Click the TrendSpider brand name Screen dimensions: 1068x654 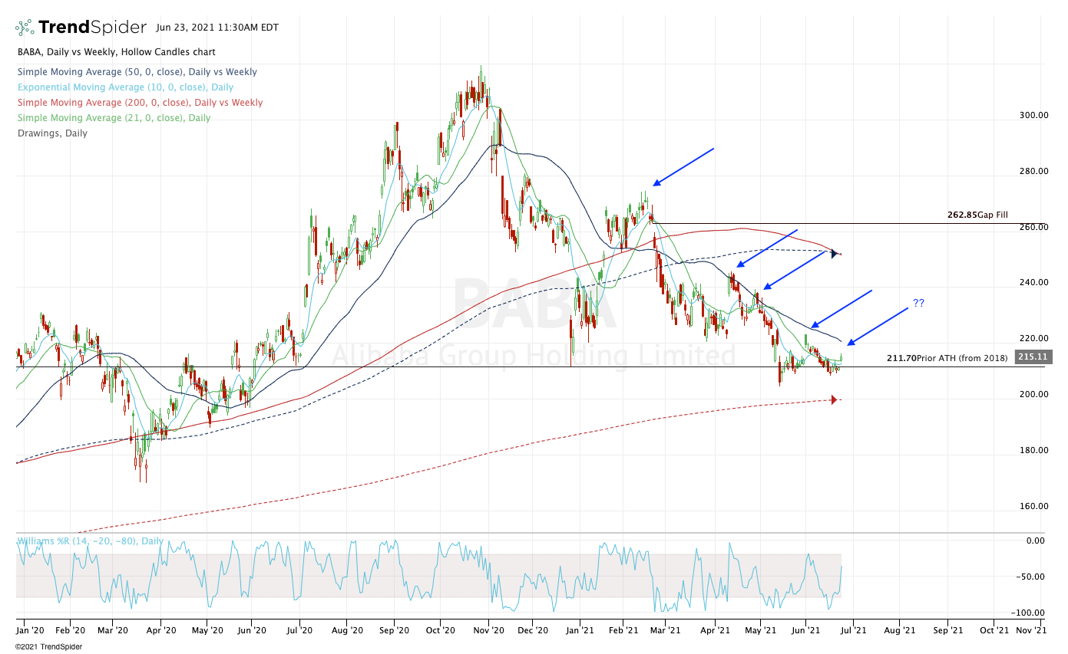click(x=92, y=28)
